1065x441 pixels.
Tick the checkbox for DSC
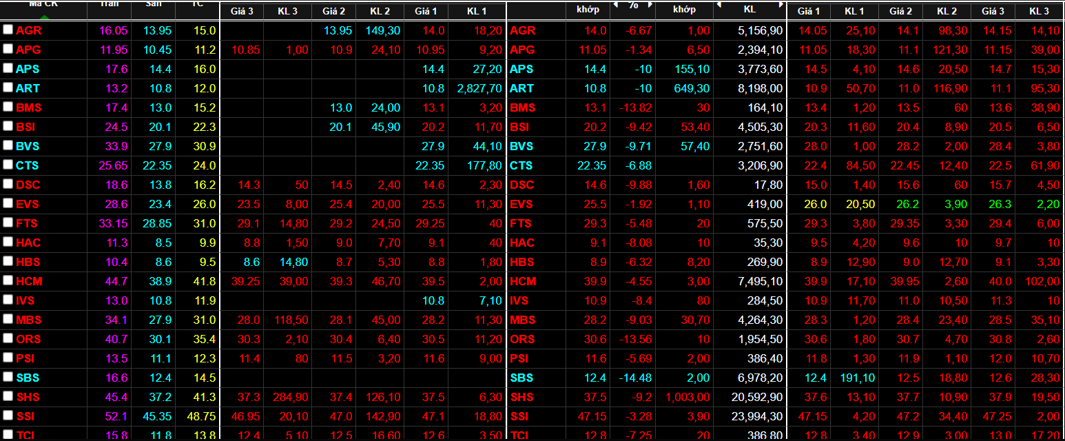pos(8,184)
